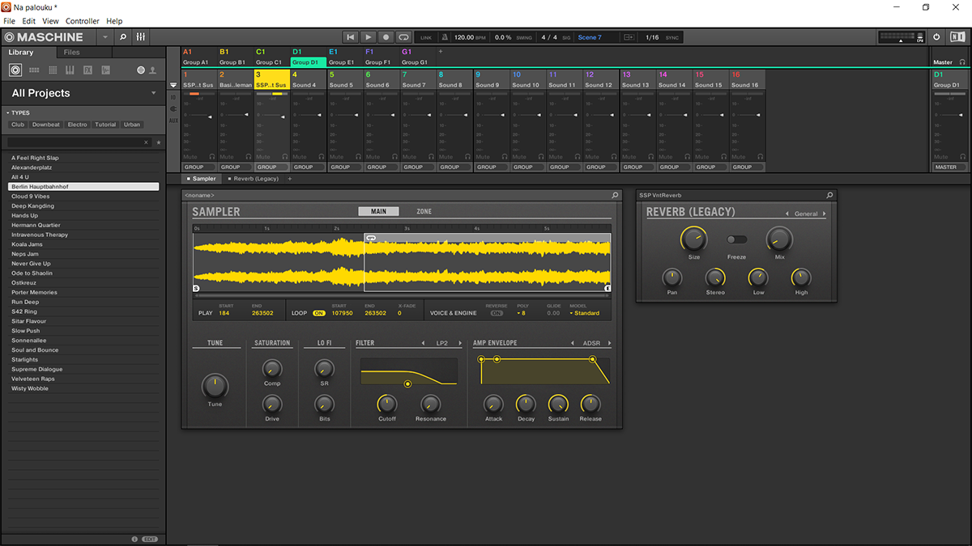Open the browser search magnifier in header
The width and height of the screenshot is (972, 546).
(123, 37)
